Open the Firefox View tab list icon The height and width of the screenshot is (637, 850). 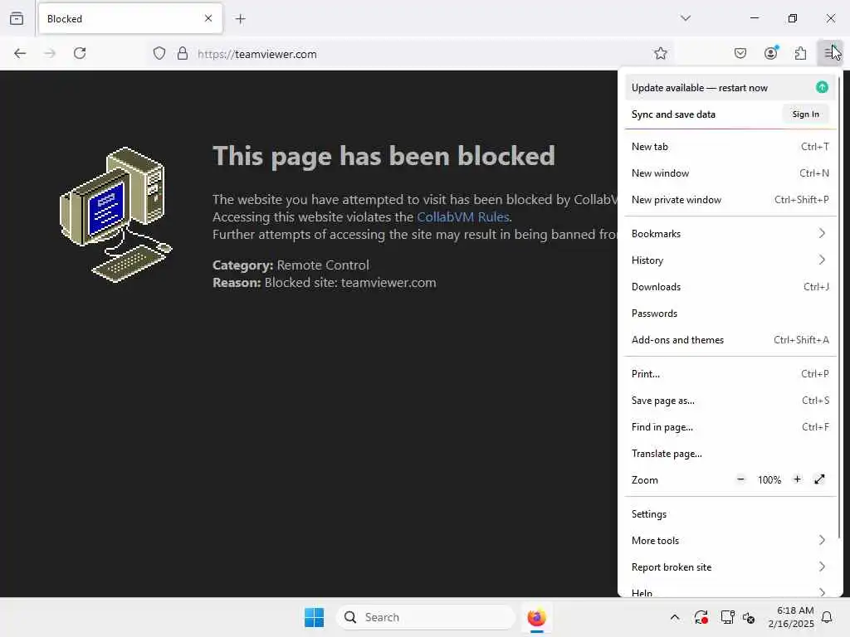point(17,18)
